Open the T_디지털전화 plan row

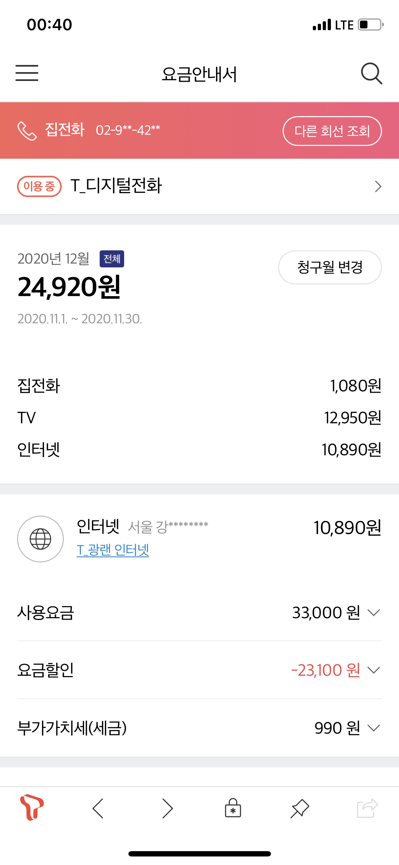199,186
